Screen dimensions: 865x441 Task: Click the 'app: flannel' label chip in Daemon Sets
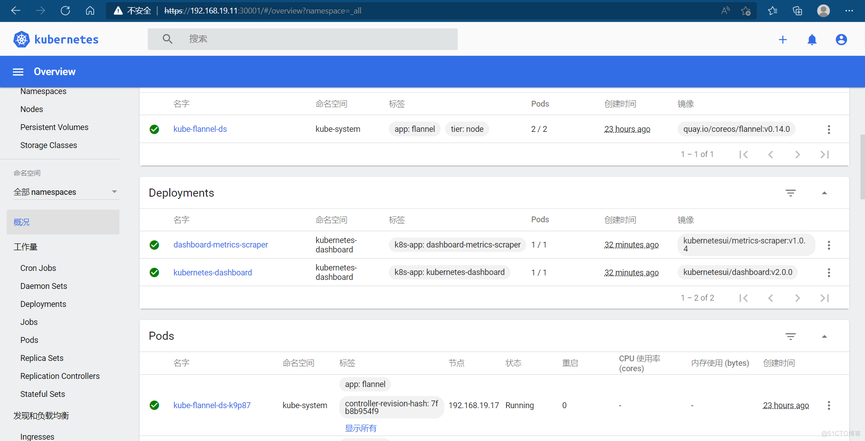[414, 129]
